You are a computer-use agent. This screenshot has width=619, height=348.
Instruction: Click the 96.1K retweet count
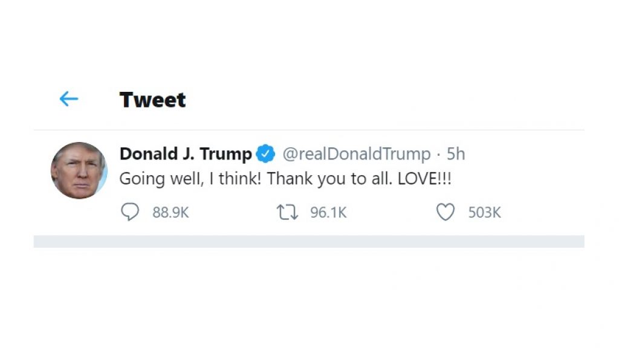328,213
